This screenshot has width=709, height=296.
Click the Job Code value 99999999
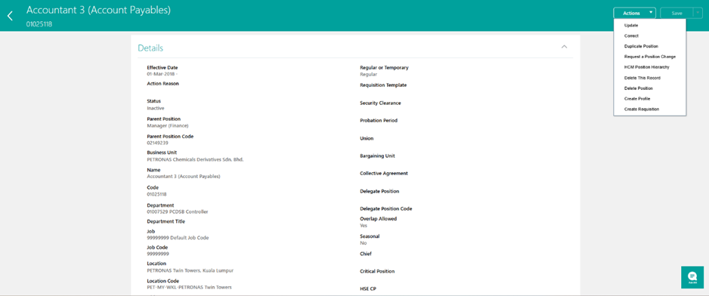coord(158,254)
